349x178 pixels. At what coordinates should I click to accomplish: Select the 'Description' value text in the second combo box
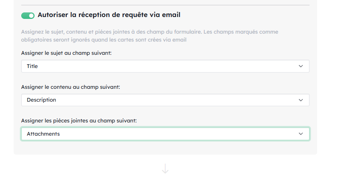click(41, 100)
